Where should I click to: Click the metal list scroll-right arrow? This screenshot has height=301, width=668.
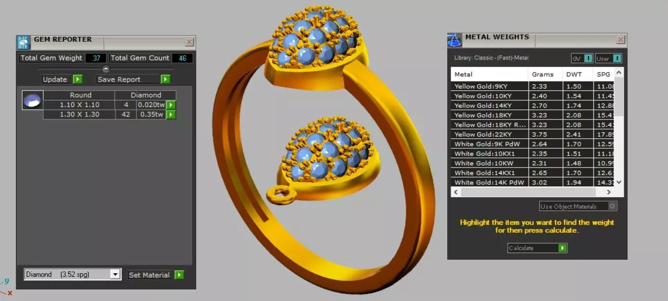tap(609, 192)
